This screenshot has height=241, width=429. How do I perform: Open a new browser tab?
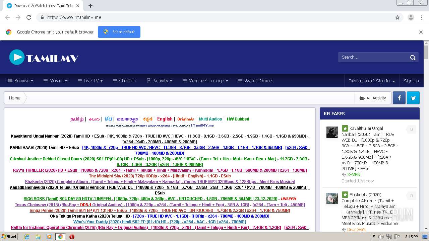(x=90, y=6)
